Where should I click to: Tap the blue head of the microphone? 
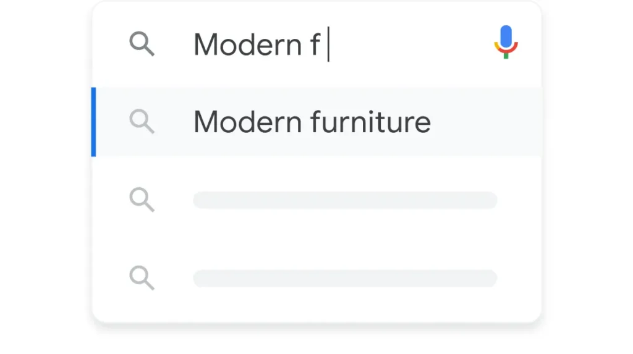click(x=506, y=36)
